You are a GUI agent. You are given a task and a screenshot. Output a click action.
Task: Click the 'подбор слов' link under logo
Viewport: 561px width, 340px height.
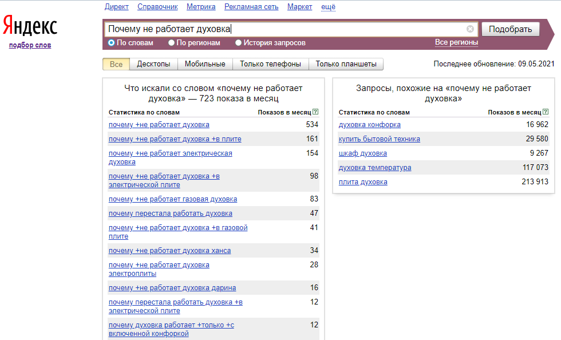click(30, 45)
